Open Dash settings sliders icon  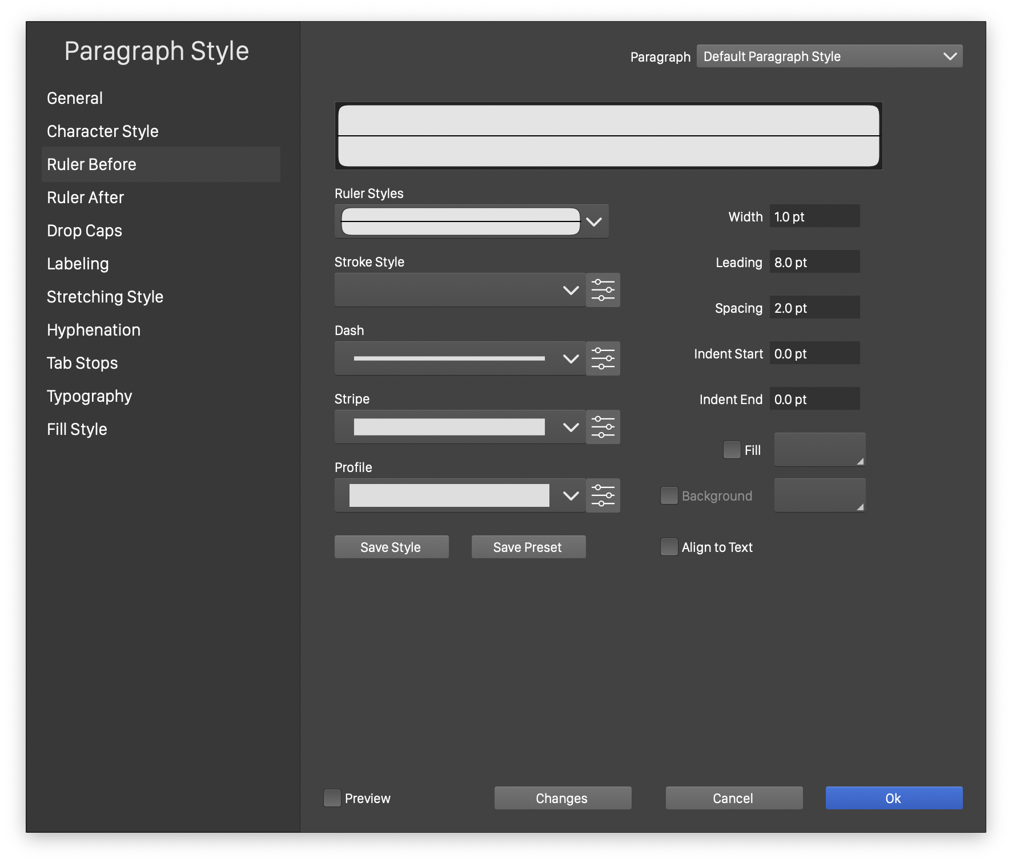(603, 358)
